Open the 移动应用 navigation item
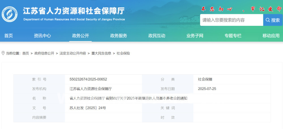 point(271,36)
